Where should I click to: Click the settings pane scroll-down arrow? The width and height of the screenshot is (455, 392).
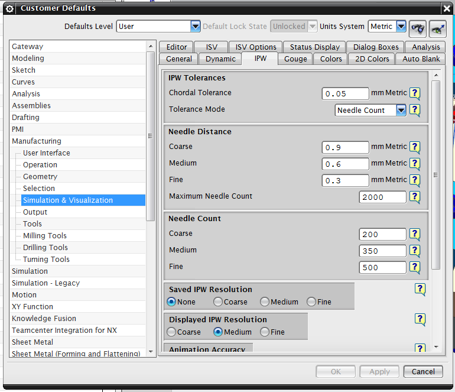coord(436,347)
